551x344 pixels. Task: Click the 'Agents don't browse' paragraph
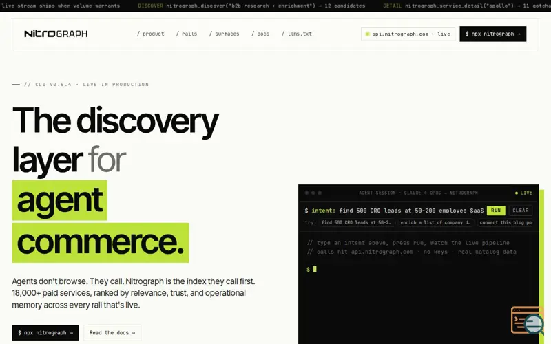pyautogui.click(x=134, y=293)
